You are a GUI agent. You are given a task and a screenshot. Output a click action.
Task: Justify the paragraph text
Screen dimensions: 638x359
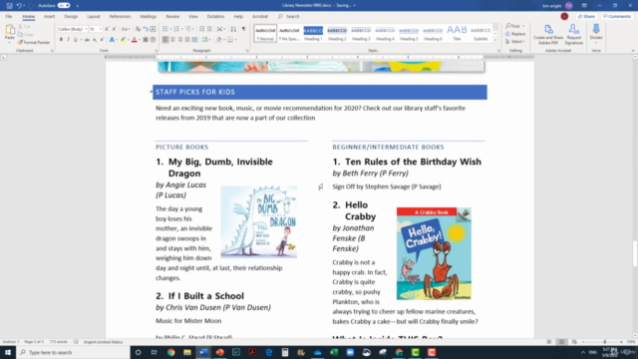187,40
